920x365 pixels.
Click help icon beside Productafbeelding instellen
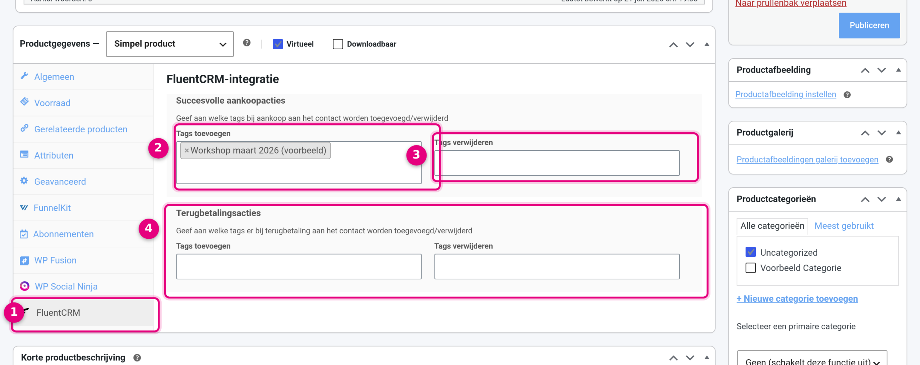[x=847, y=95]
